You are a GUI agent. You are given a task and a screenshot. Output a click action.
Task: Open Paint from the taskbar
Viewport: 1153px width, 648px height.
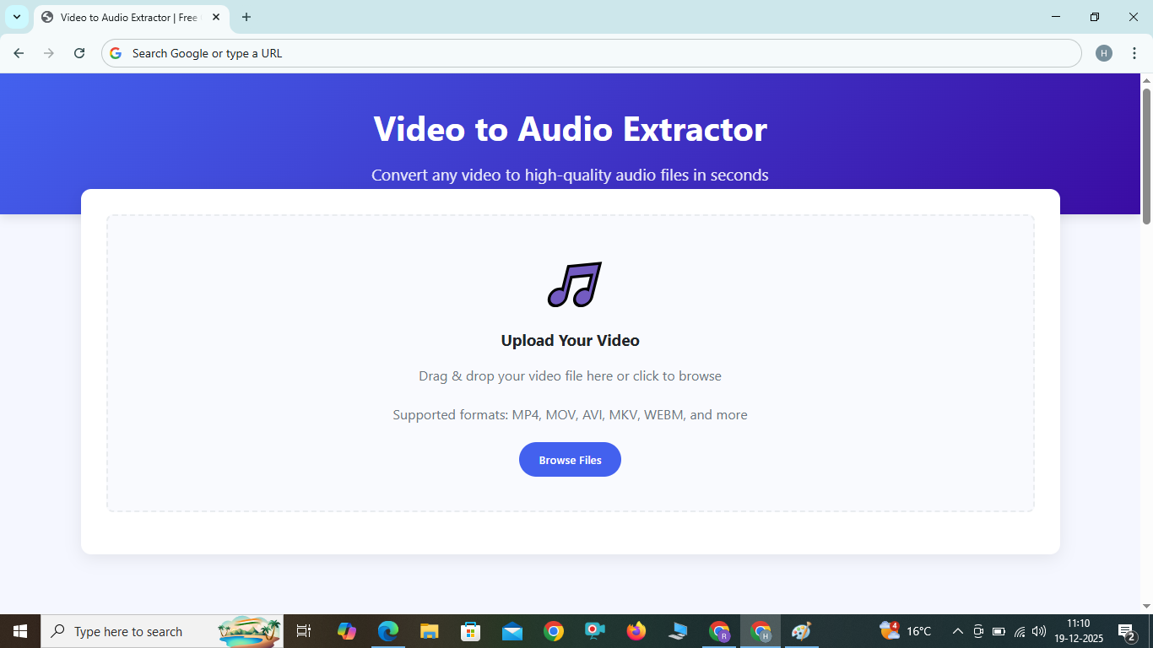click(799, 631)
